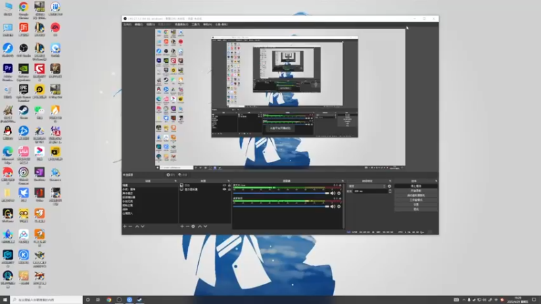Image resolution: width=541 pixels, height=304 pixels.
Task: Open the third menu in OBS menu bar
Action: 150,24
